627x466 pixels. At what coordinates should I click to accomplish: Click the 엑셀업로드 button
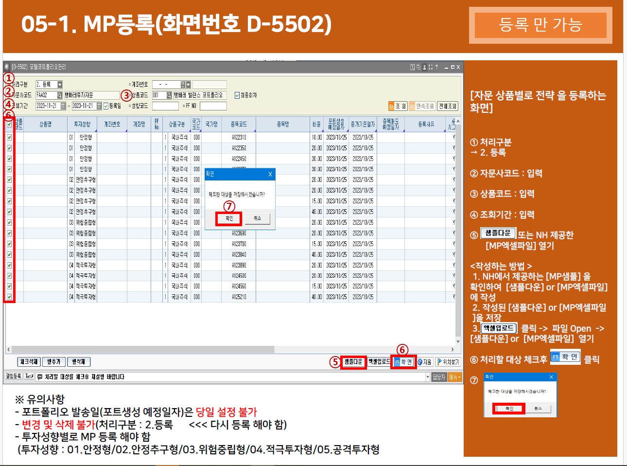379,362
